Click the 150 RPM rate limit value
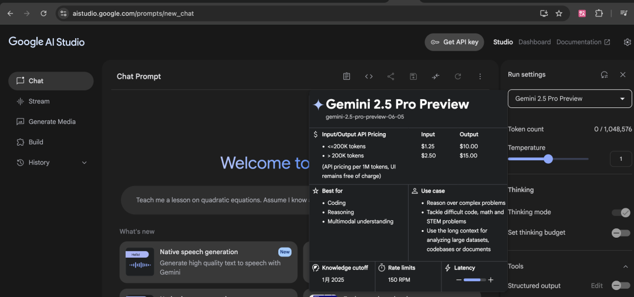Screen dimensions: 634x297 [399, 279]
